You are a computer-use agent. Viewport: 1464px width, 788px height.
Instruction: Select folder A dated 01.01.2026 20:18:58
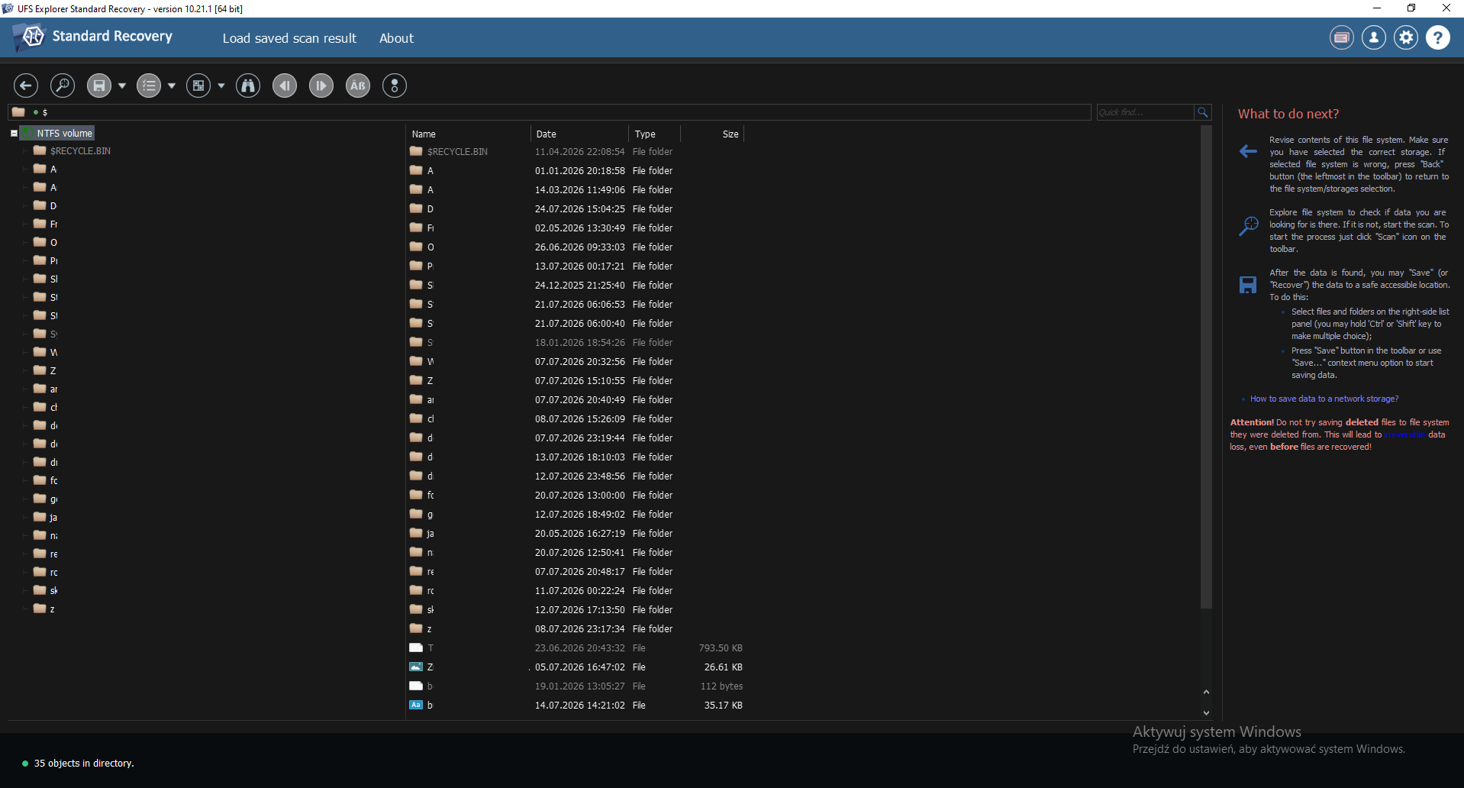(576, 171)
